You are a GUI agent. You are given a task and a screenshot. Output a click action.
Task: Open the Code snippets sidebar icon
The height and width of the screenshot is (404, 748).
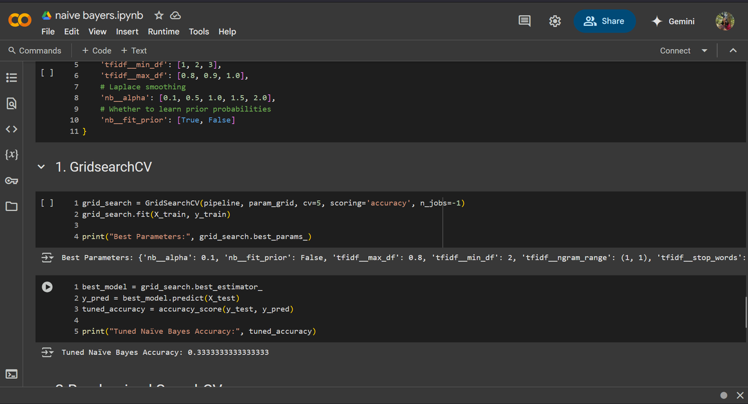11,129
